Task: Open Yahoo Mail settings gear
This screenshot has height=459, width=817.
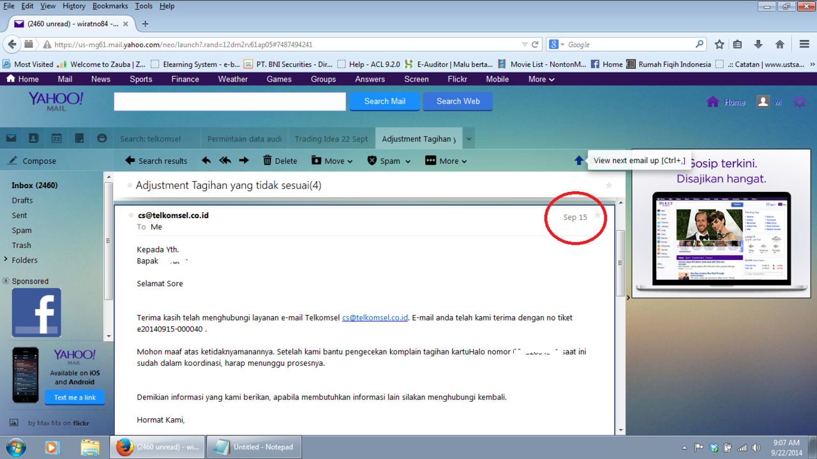Action: 799,101
